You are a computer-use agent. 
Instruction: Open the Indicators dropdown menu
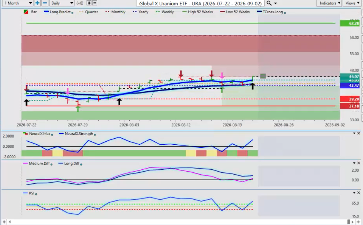(330, 3)
